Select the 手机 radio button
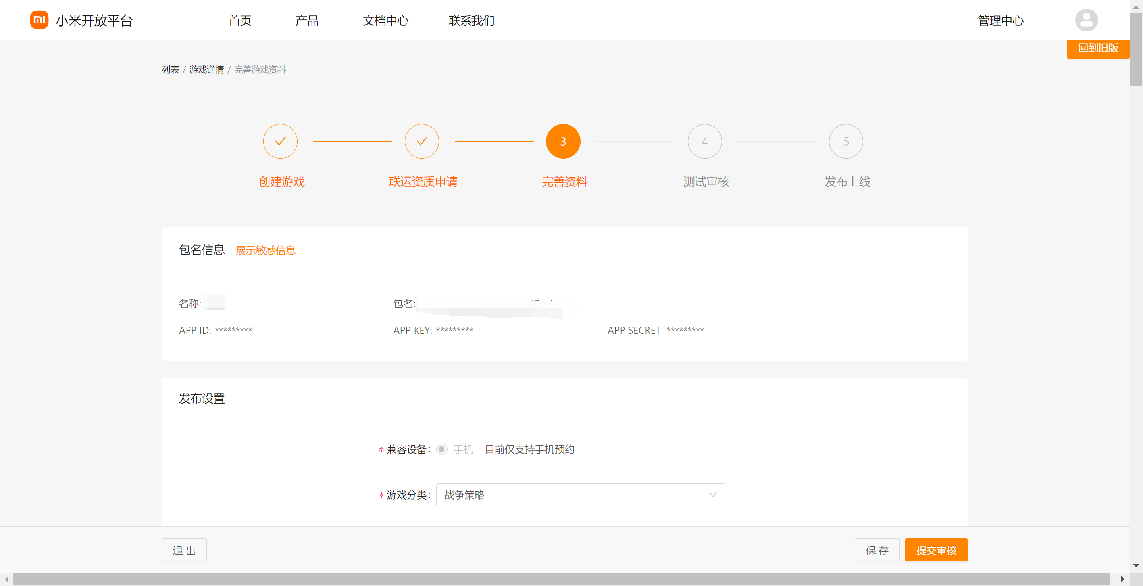The width and height of the screenshot is (1143, 586). click(441, 450)
